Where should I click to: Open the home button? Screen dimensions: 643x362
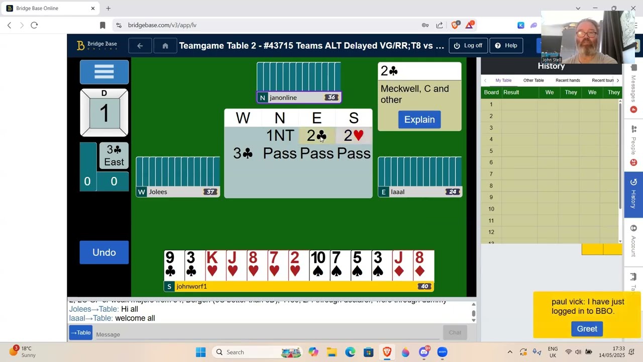click(165, 46)
